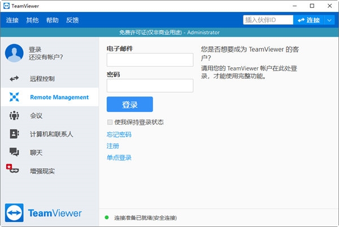
Task: Click 还没有帐户? text in sidebar
Action: [x=46, y=57]
